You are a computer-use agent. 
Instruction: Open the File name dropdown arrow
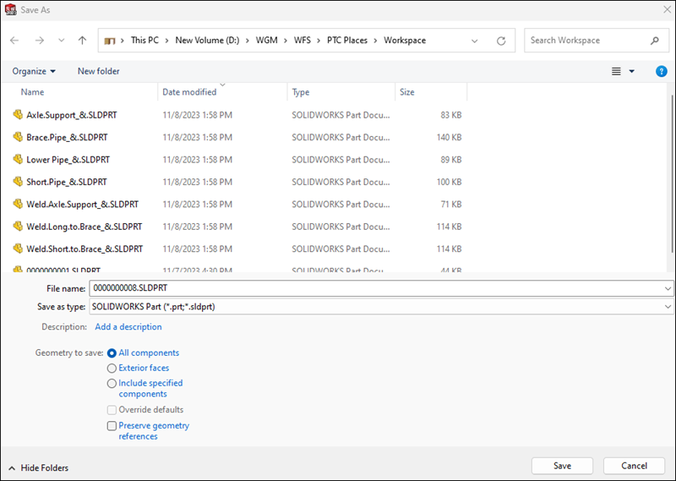point(668,288)
